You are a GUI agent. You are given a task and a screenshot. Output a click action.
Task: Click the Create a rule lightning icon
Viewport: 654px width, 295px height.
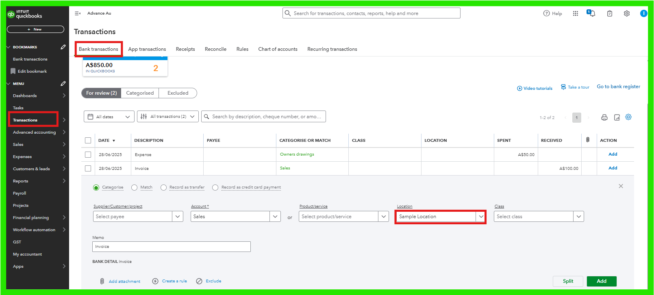click(155, 281)
